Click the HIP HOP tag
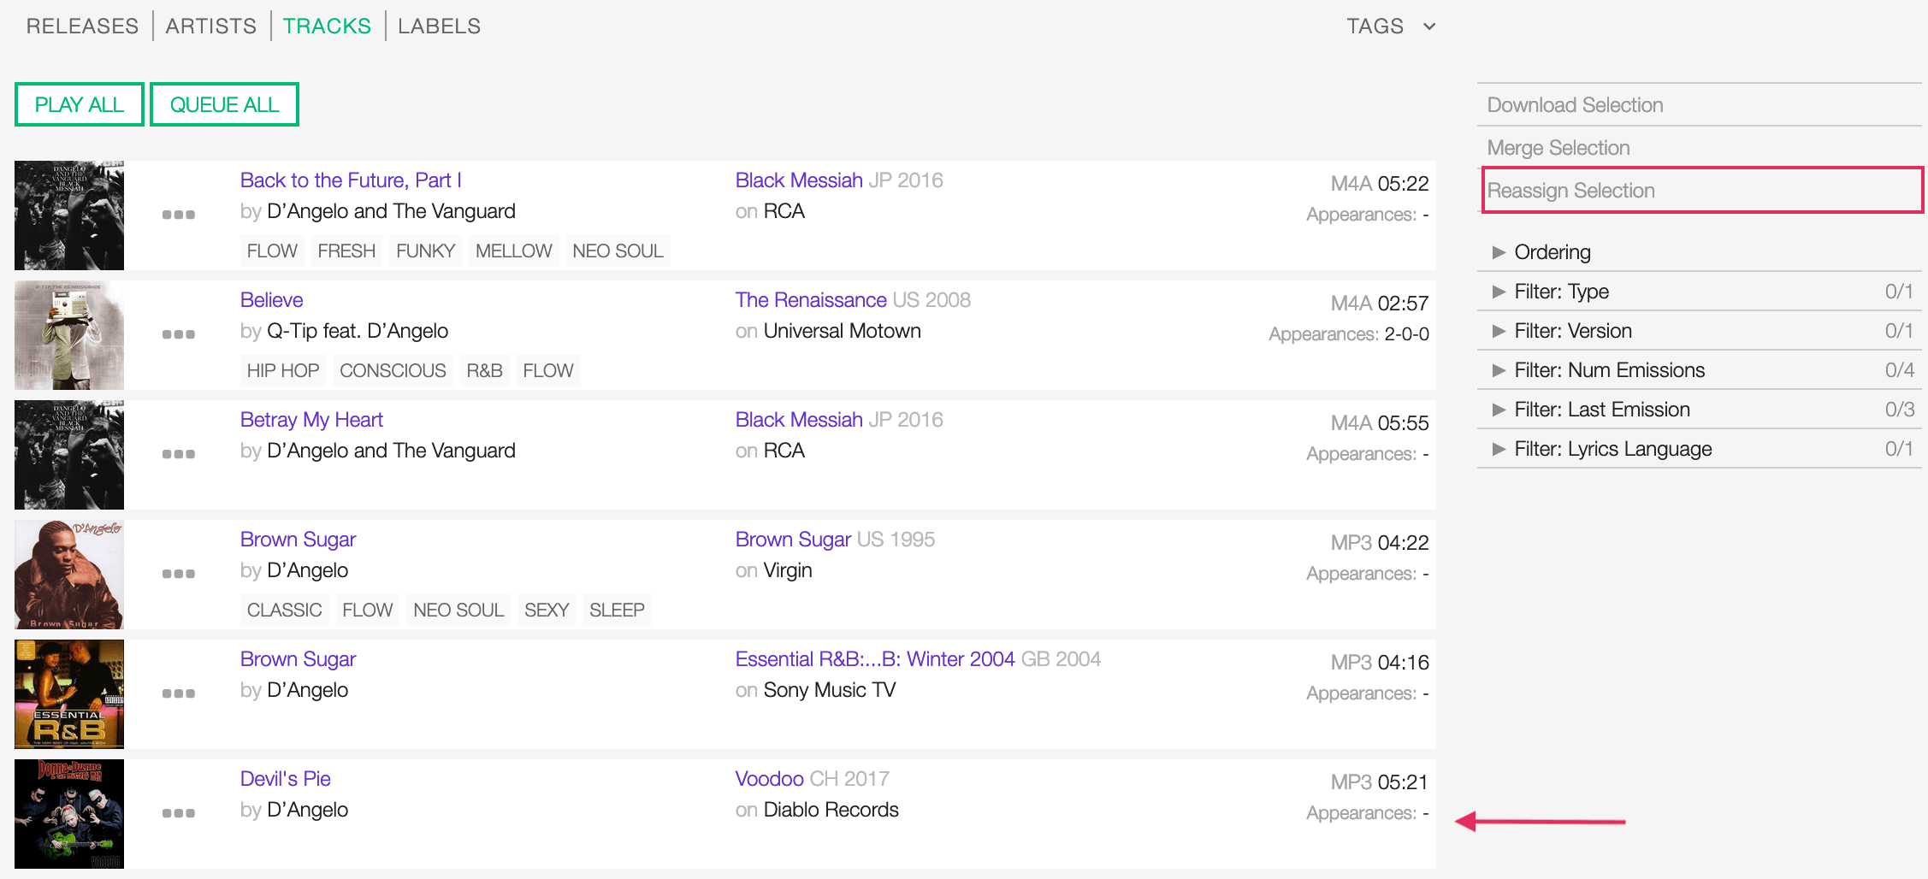Viewport: 1928px width, 879px height. click(x=283, y=370)
